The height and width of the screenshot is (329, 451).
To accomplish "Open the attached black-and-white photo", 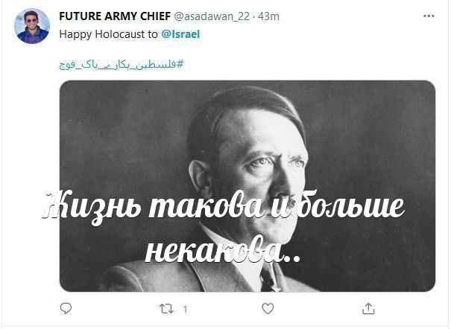I will (x=247, y=186).
